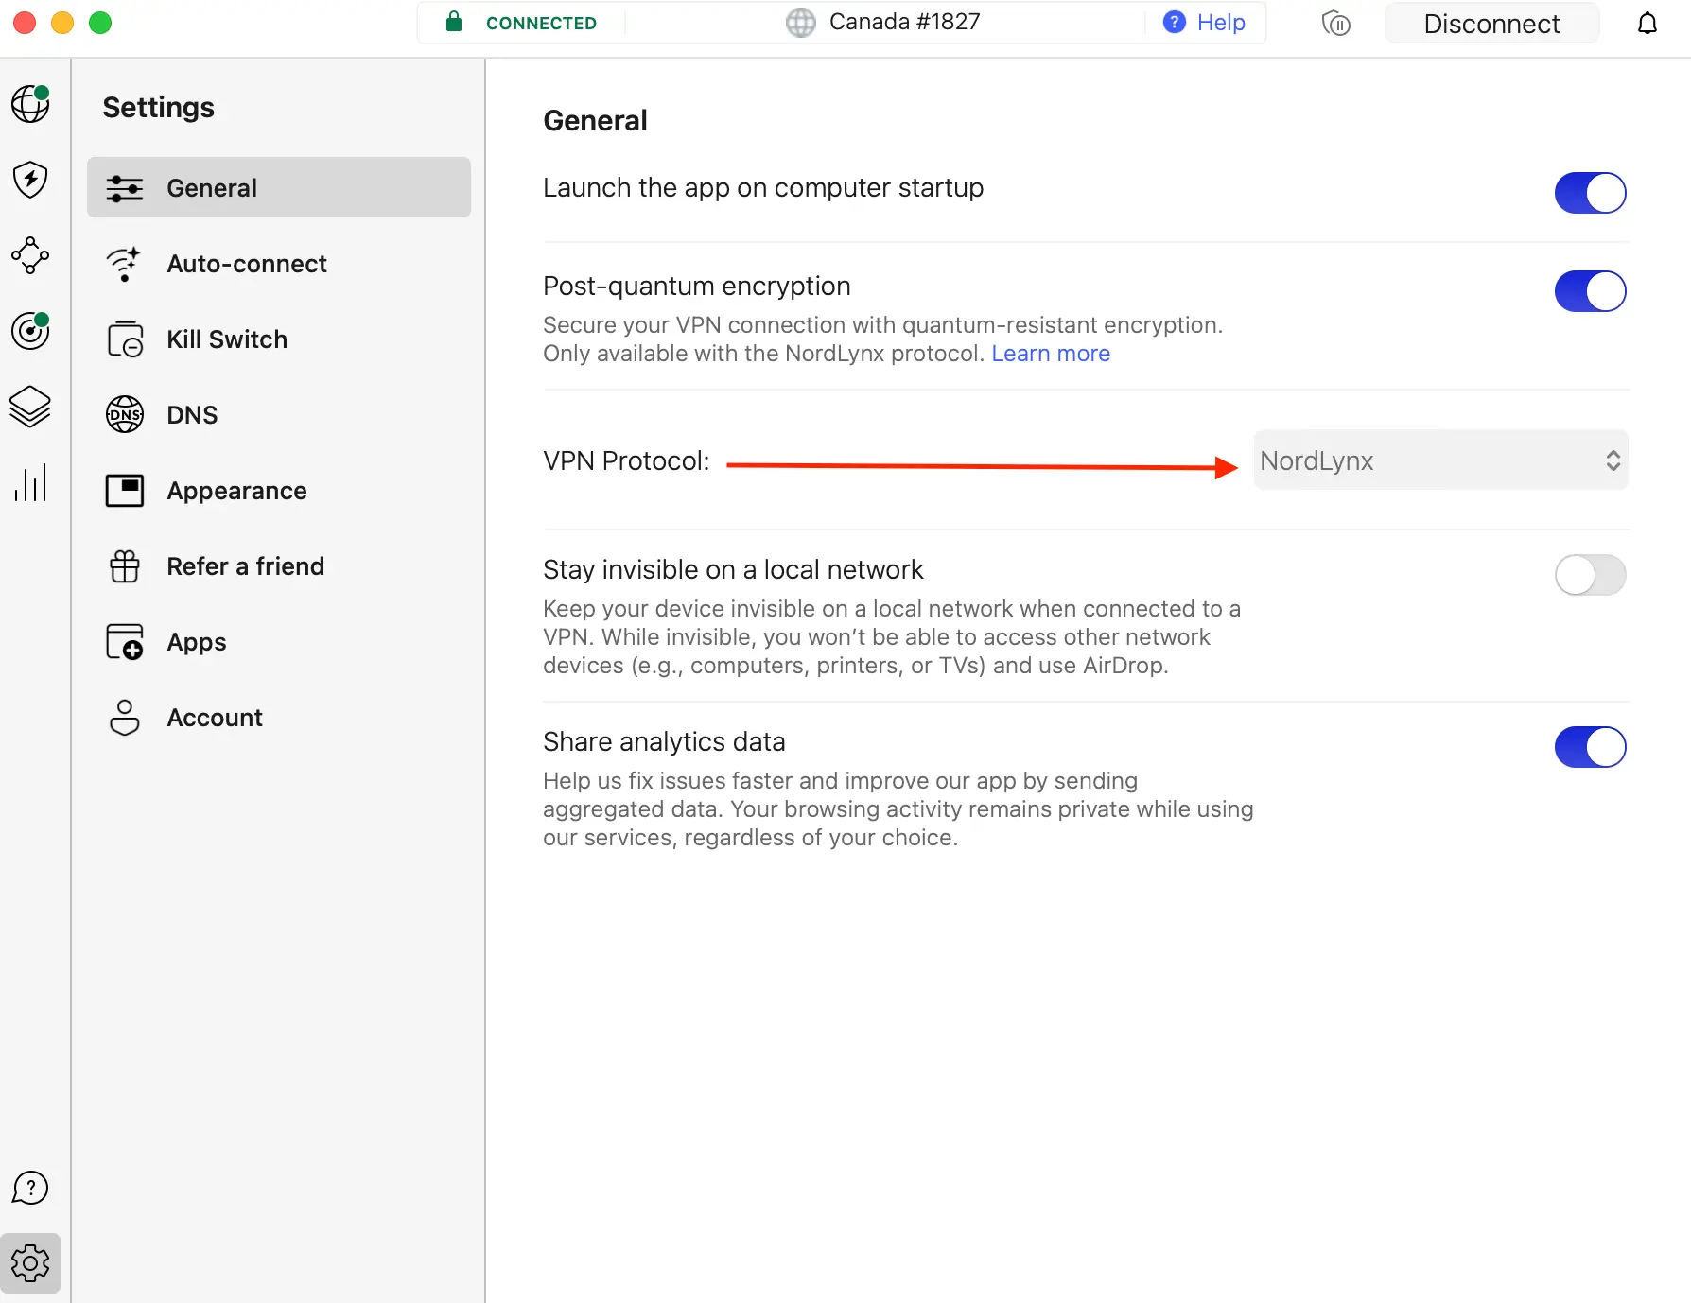Click the Apps window-plus icon
This screenshot has width=1691, height=1303.
point(125,642)
